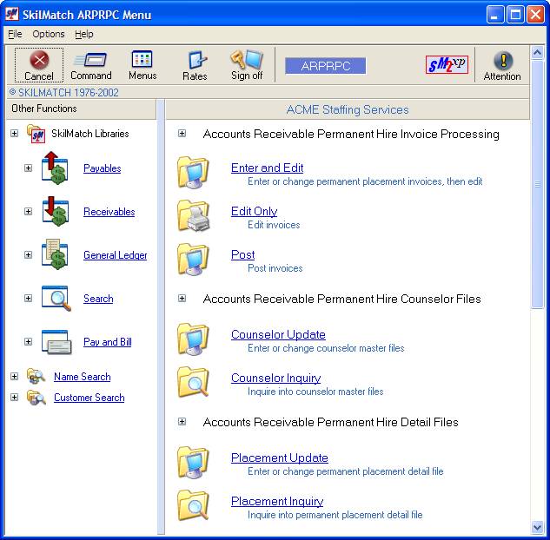Open the Search link in Other Functions
550x540 pixels.
pyautogui.click(x=98, y=299)
